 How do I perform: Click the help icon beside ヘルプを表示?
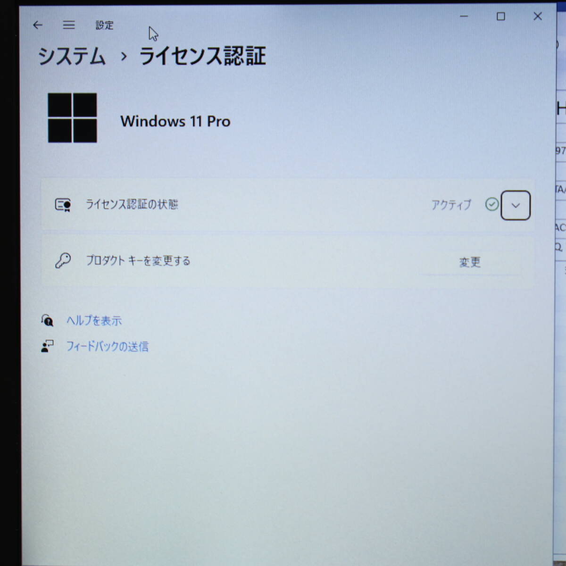click(x=47, y=321)
